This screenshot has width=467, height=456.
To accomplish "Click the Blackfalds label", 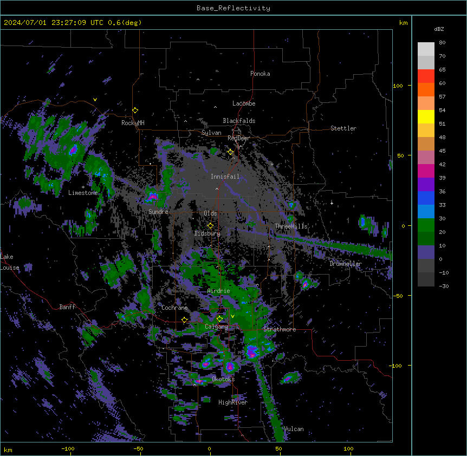I will point(239,121).
